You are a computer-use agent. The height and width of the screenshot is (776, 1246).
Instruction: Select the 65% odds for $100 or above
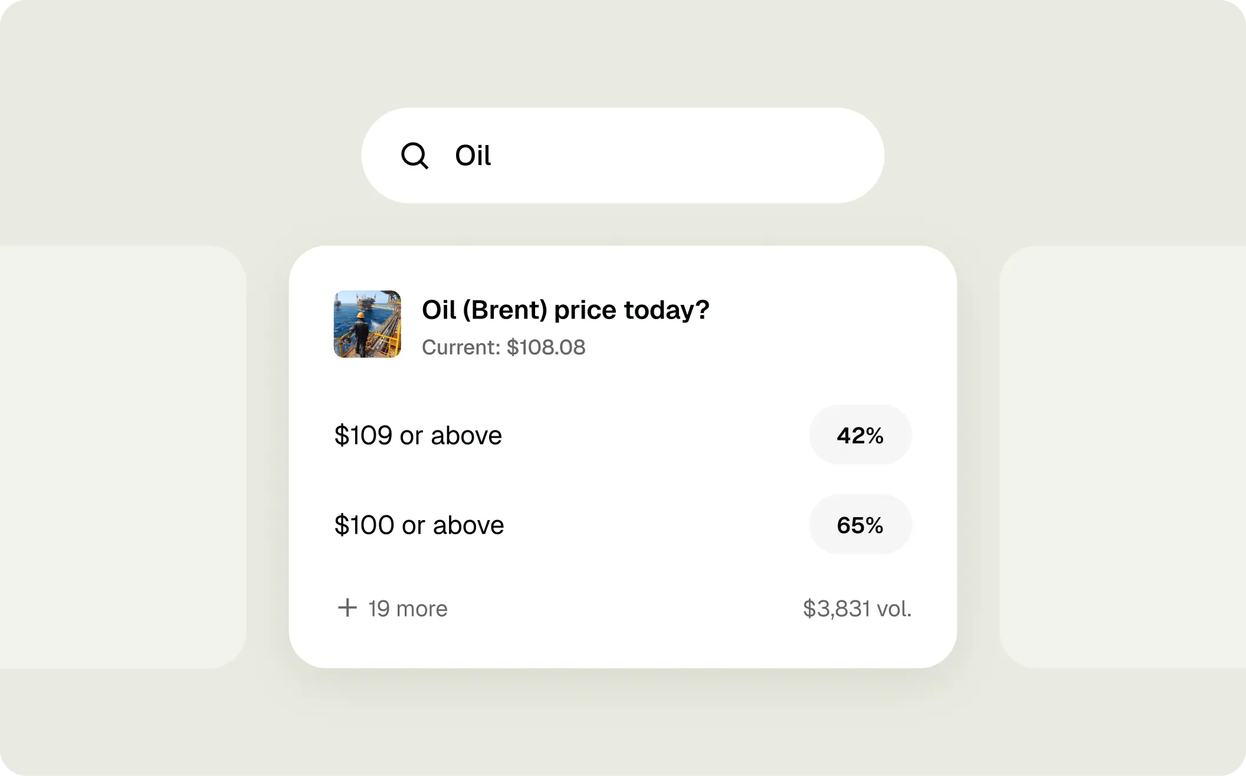point(860,524)
